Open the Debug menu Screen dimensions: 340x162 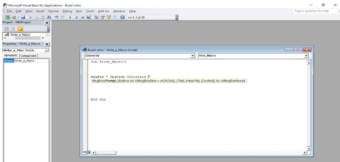[x=67, y=11]
